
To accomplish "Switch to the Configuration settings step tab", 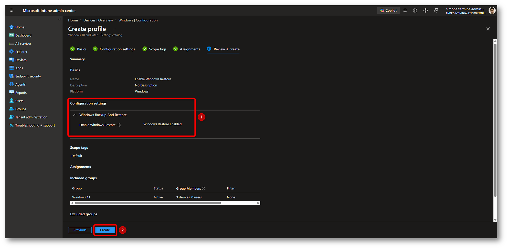I will click(114, 49).
